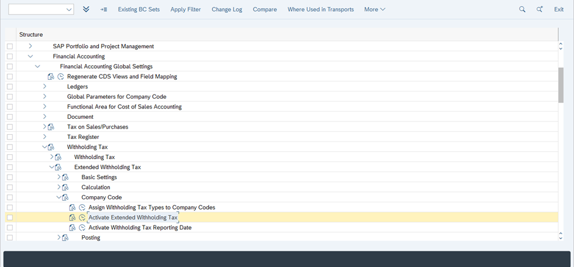
Task: Open documentation icon for Basic Settings
Action: click(x=65, y=177)
